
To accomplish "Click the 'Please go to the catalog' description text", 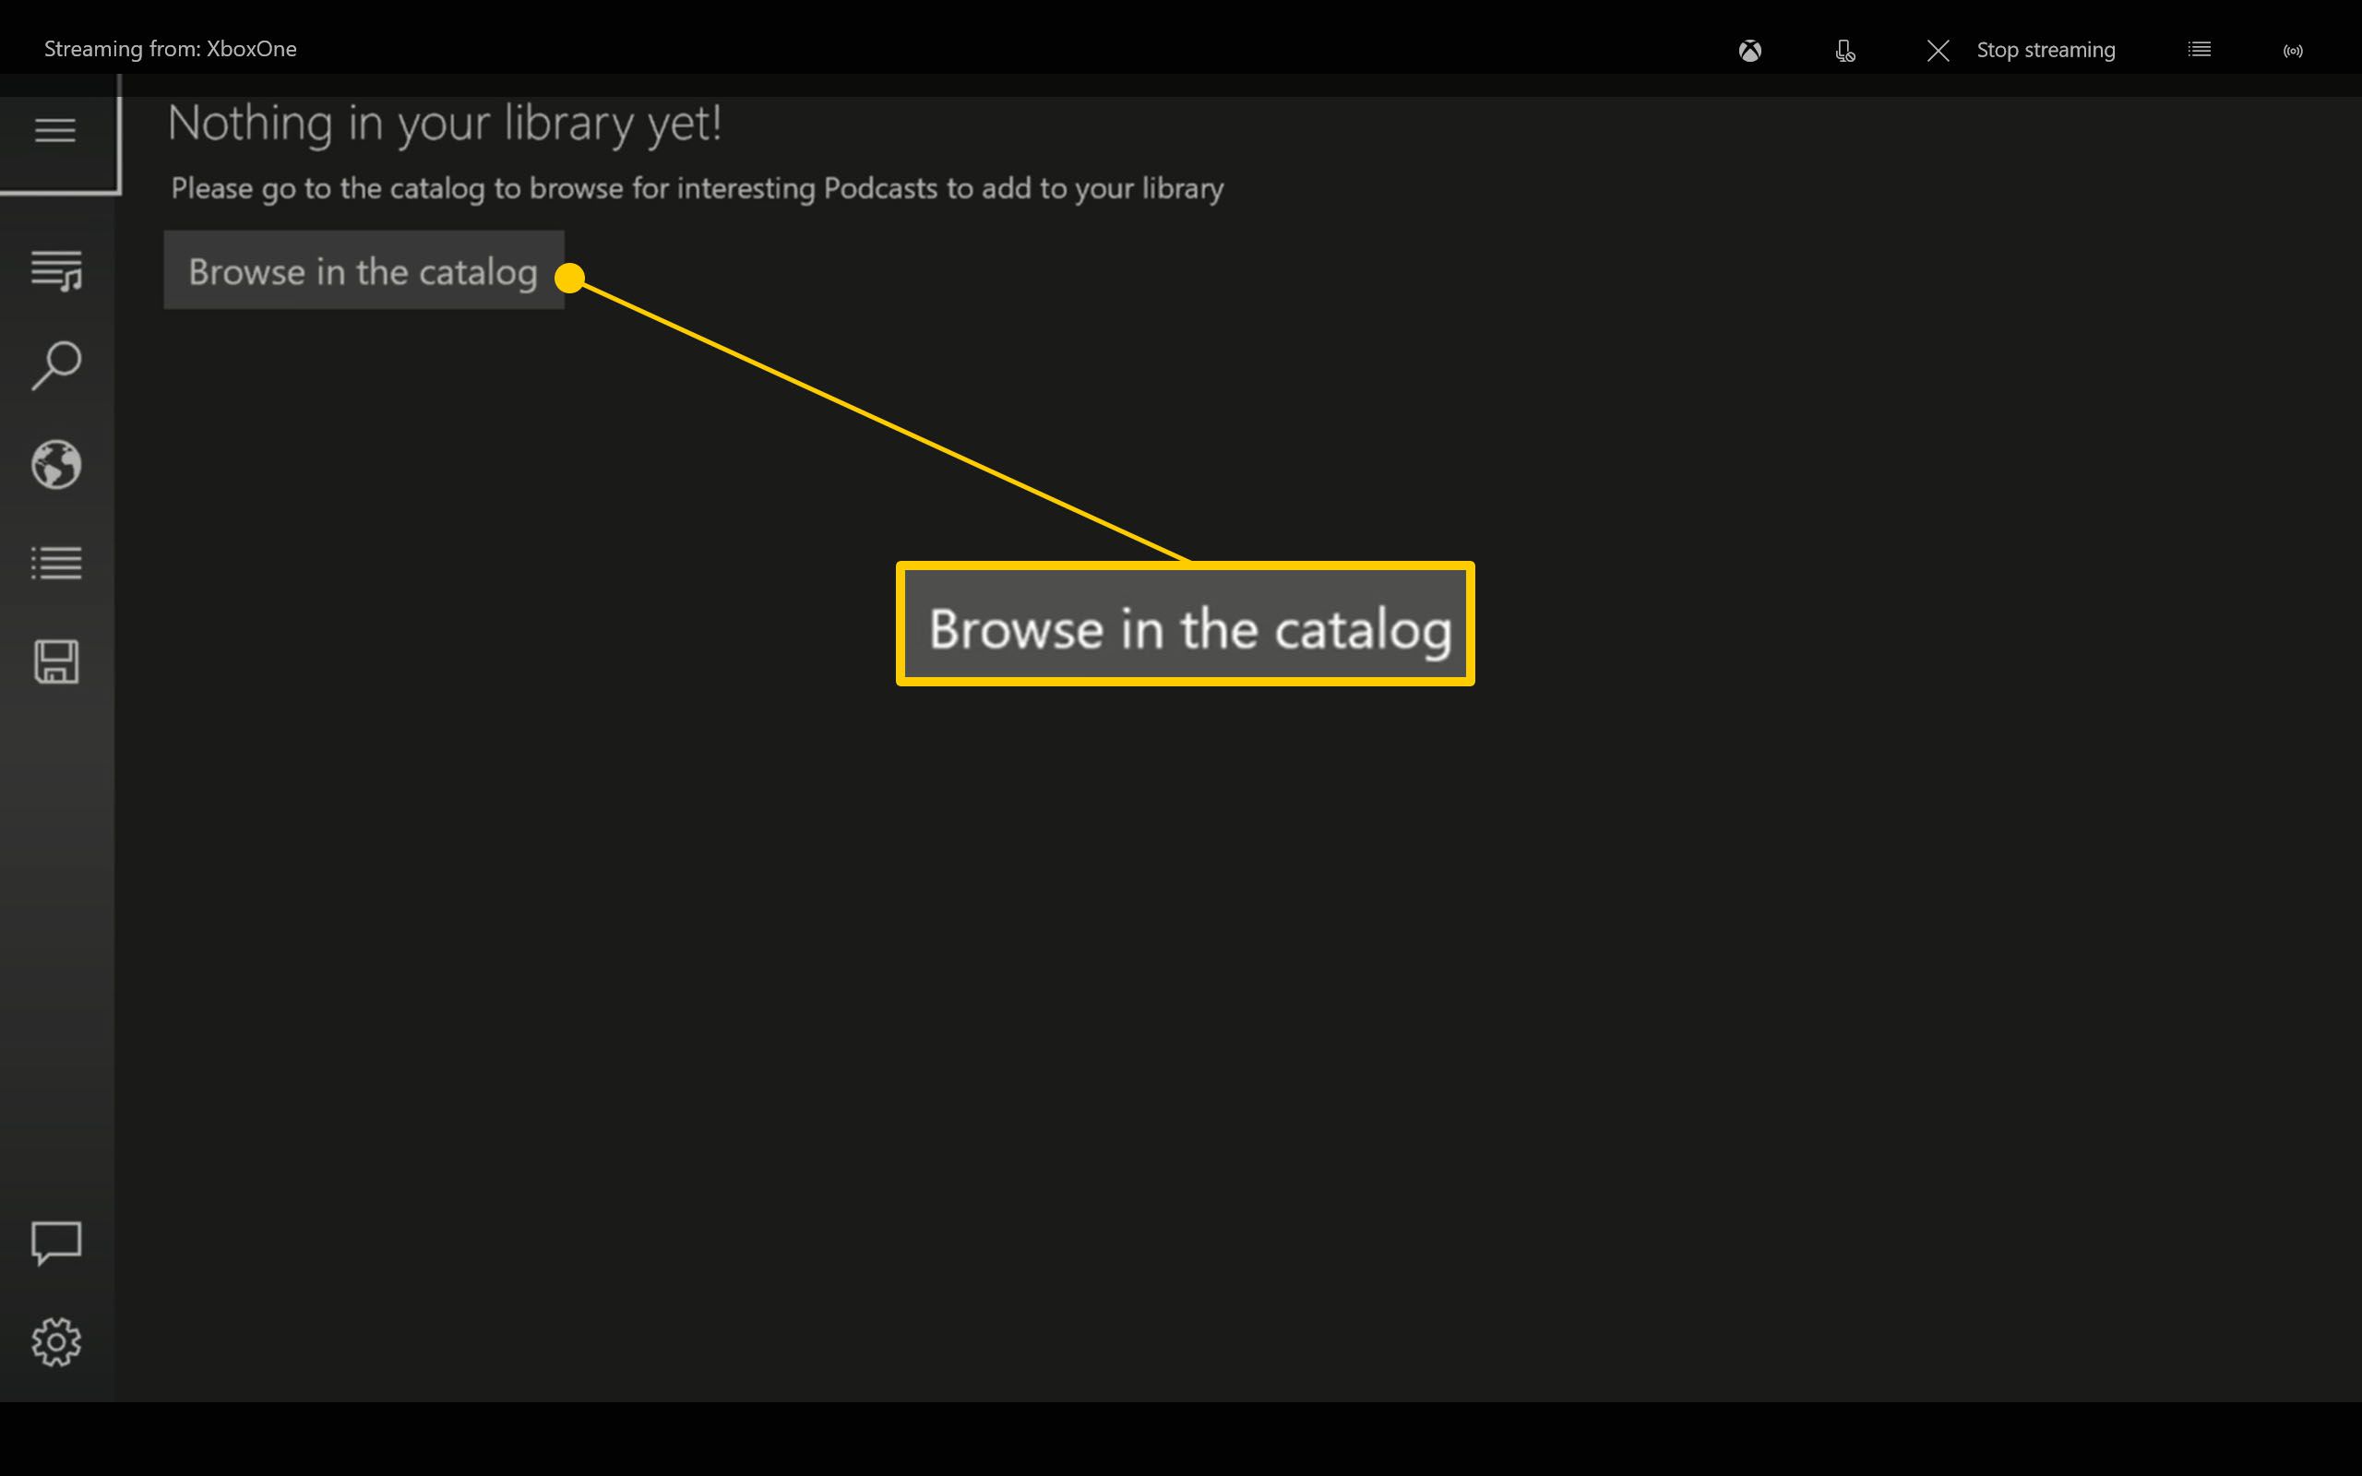I will 697,188.
